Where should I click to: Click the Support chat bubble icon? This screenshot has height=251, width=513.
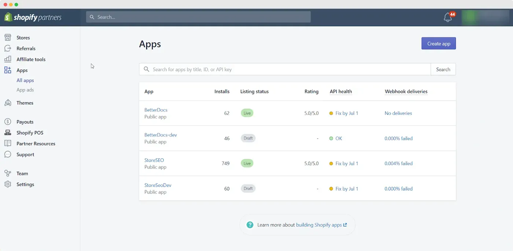coord(8,154)
